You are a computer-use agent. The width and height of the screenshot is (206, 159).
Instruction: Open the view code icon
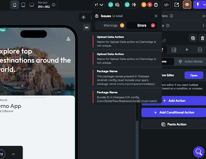coord(166,5)
